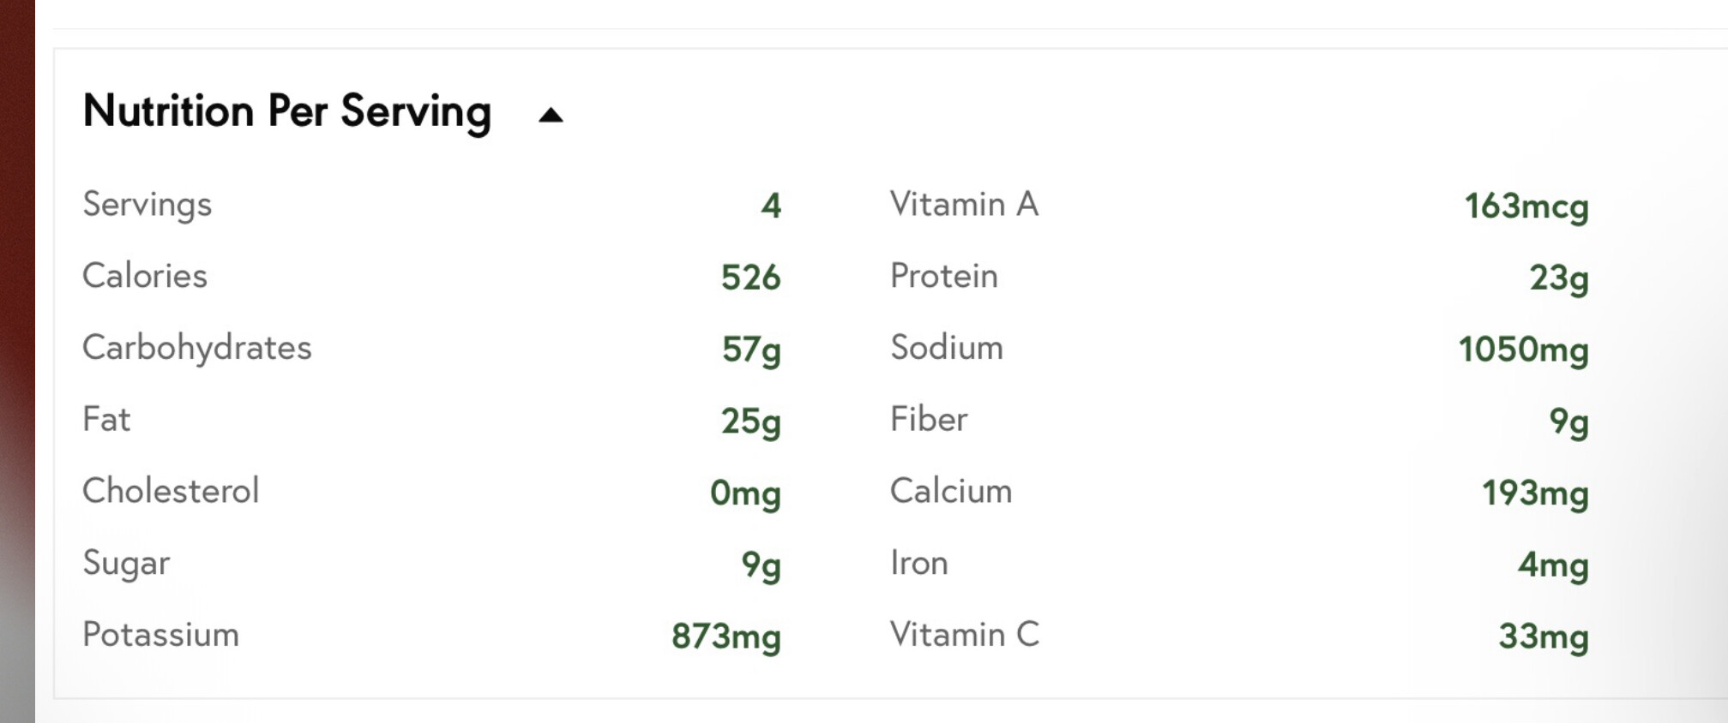1728x723 pixels.
Task: Click the Potassium label
Action: click(x=160, y=635)
